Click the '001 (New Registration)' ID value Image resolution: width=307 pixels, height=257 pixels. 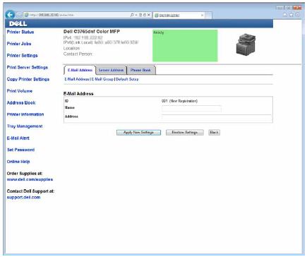pyautogui.click(x=179, y=101)
